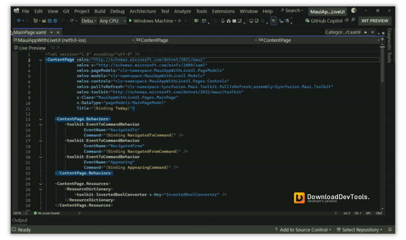Open the MauiAppWithLiveUI (net9.0-ios) project dropdown
The image size is (406, 240).
click(73, 40)
